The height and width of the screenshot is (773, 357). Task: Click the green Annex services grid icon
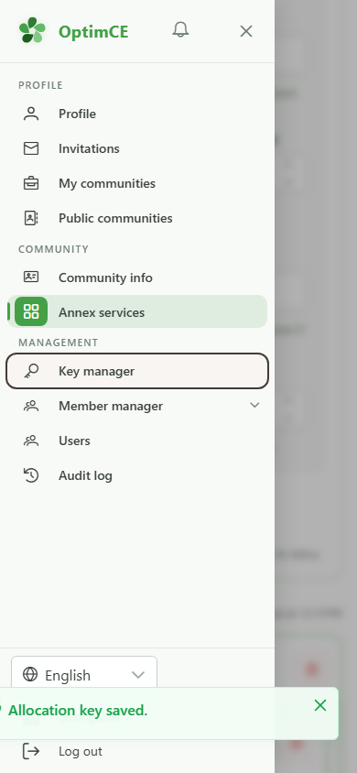[31, 311]
